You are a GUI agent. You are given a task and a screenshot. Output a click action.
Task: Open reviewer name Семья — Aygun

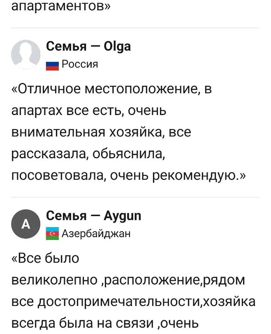coord(93,216)
